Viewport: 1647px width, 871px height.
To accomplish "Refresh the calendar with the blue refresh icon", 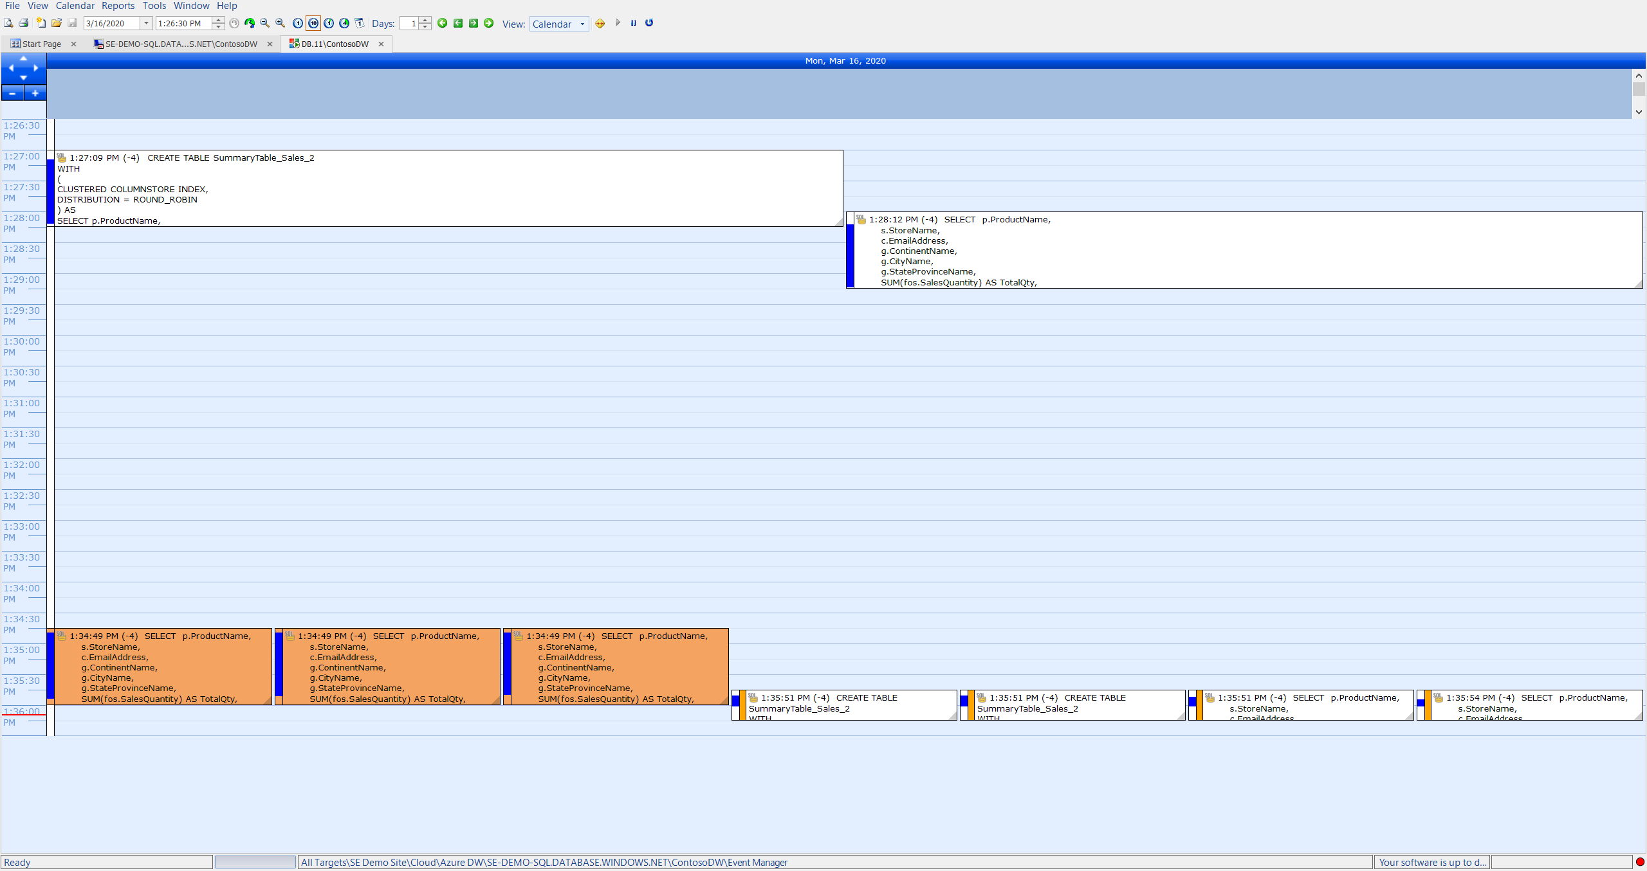I will point(649,23).
